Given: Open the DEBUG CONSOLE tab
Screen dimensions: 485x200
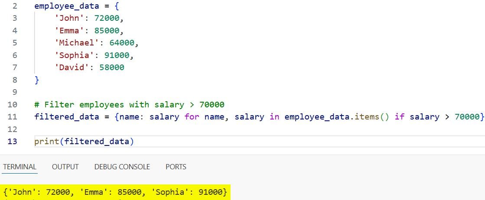Looking at the screenshot, I should click(122, 167).
